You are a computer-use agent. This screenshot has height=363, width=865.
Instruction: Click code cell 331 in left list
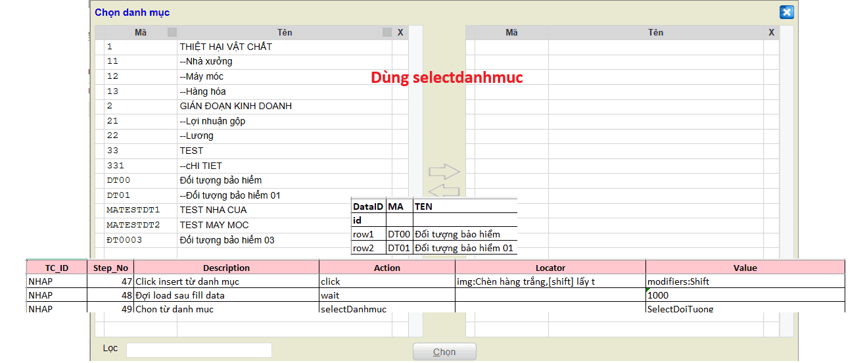[x=141, y=166]
